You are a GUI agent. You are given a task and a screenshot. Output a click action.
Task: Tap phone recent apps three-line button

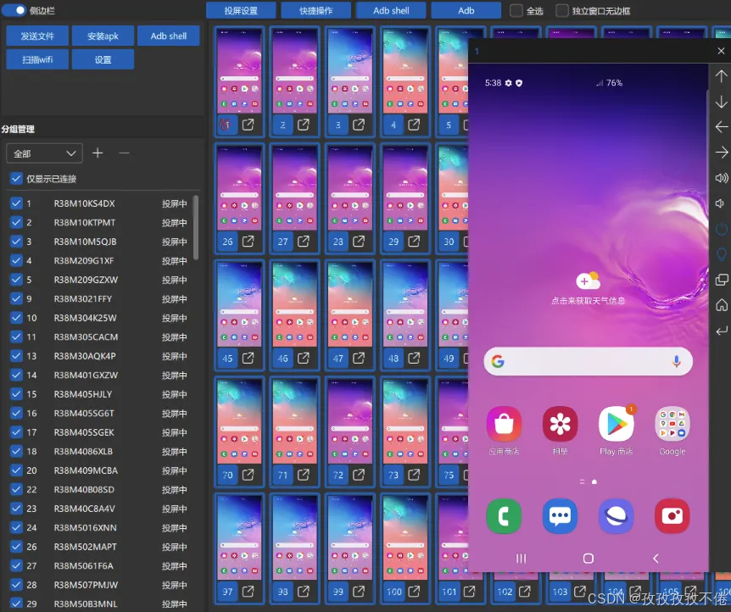pos(521,558)
